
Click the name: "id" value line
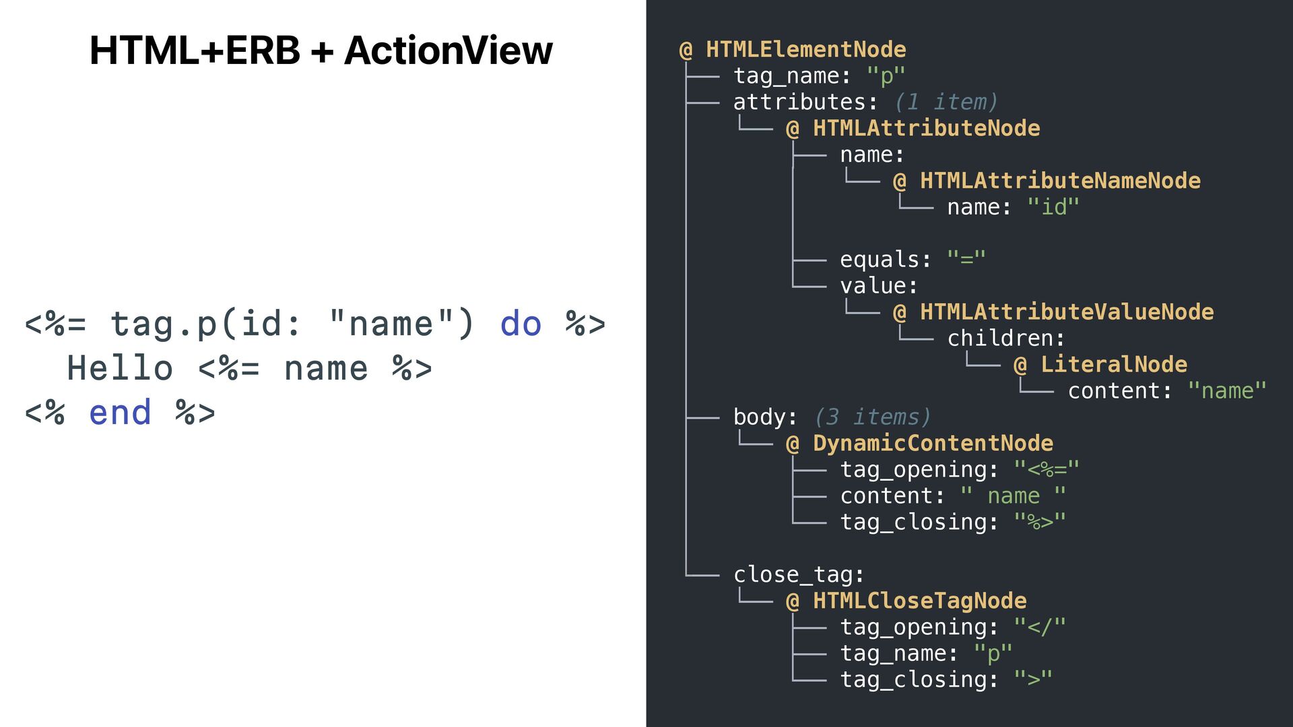tap(1012, 207)
